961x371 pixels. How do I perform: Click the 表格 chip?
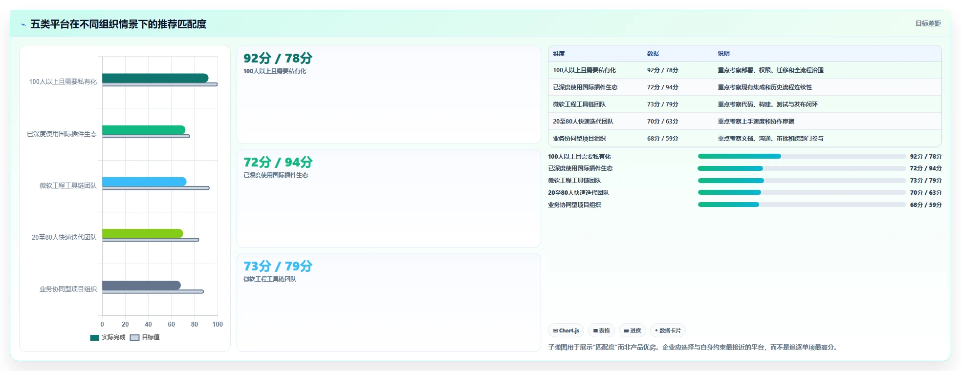601,330
